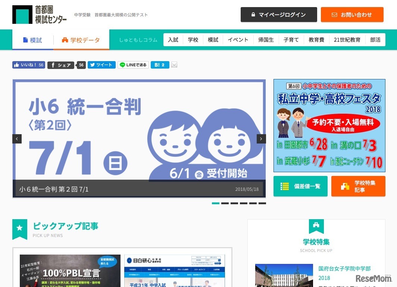Viewport: 397px width, 287px height.
Task: Select the 帰国生 menu item
Action: 266,40
